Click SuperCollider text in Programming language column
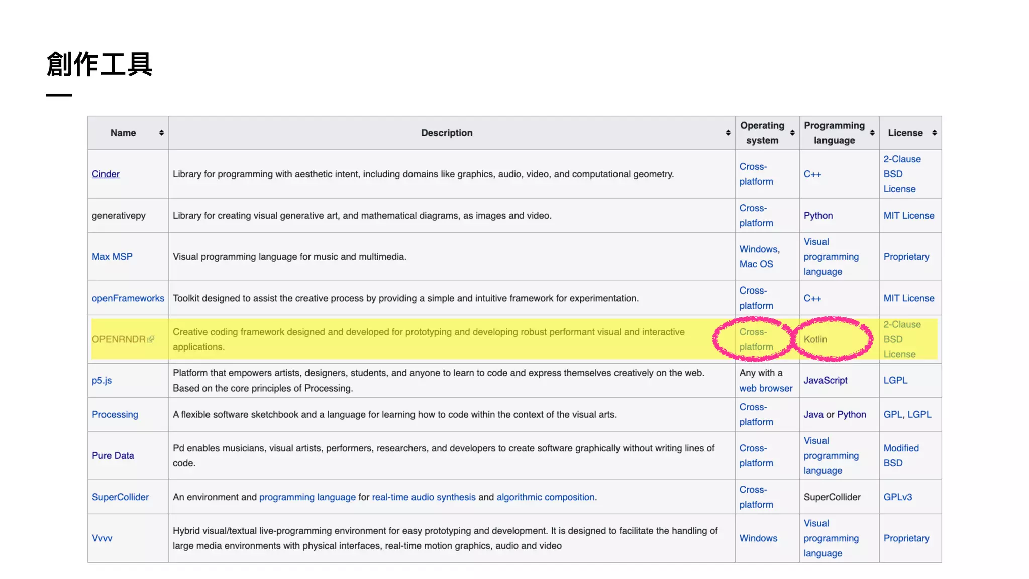 [x=832, y=497]
